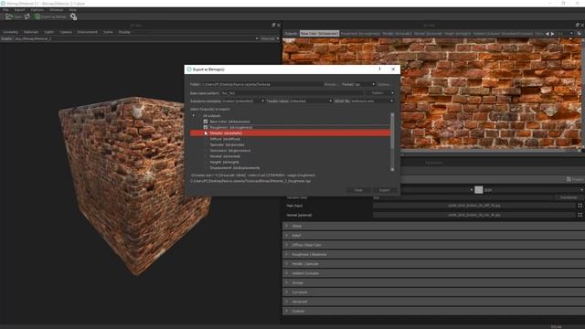
Task: Expand the Outputs section in parameters
Action: click(433, 311)
